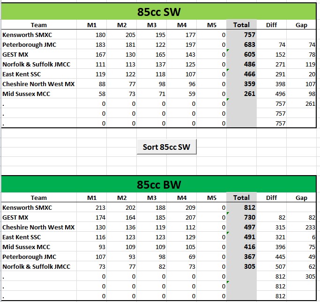Select the M1 header in the 85cc SW table

point(92,25)
